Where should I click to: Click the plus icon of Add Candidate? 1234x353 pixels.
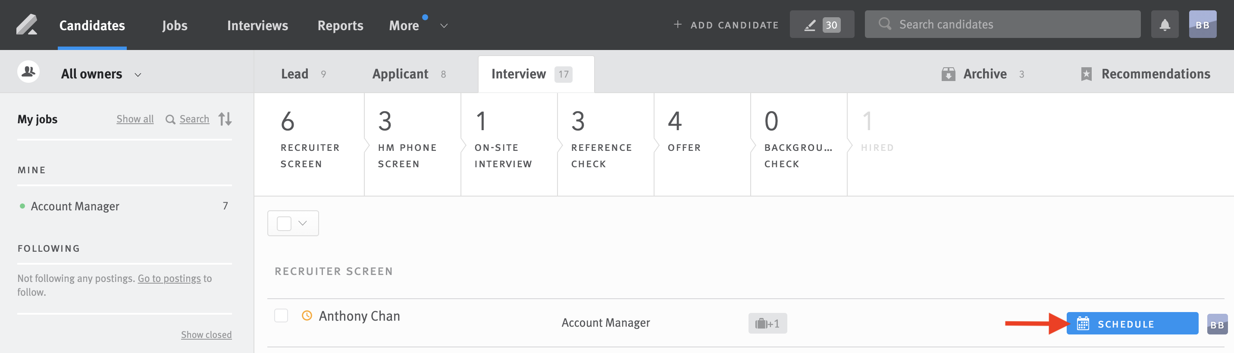677,25
